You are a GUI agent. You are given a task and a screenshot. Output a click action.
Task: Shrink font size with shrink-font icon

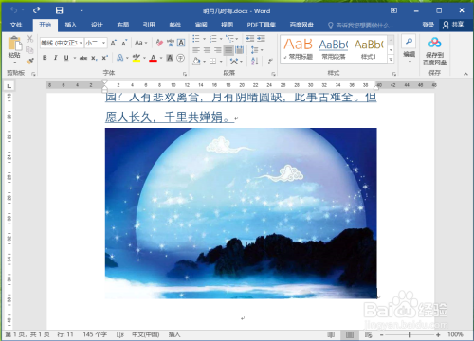pos(124,43)
